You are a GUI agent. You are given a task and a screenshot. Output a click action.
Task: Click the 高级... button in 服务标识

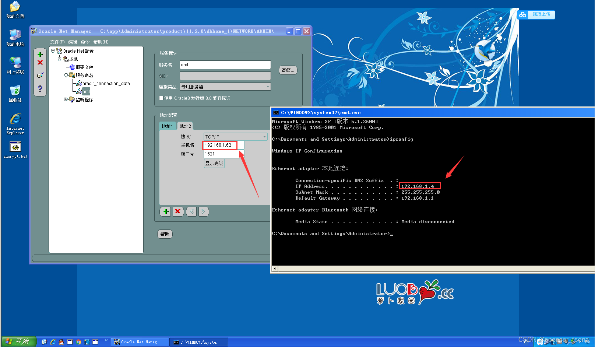(288, 70)
